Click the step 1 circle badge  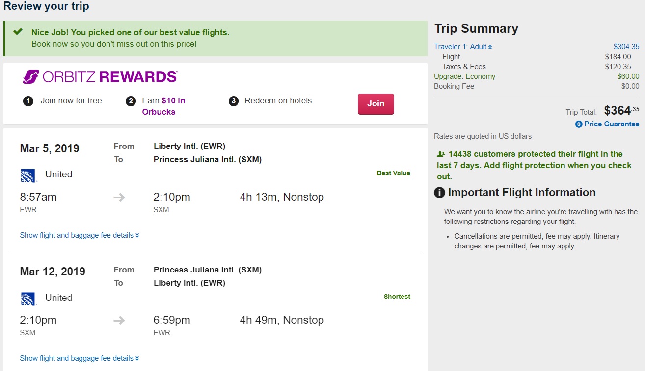pyautogui.click(x=28, y=101)
